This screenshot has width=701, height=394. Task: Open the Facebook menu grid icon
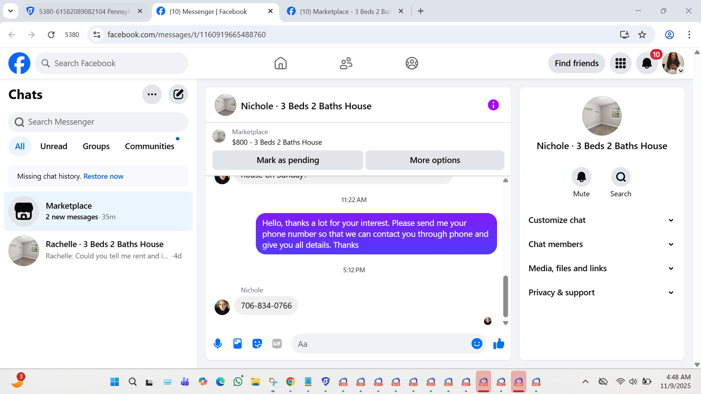pos(620,63)
